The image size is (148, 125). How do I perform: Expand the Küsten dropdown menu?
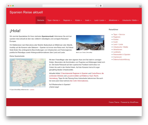click(x=78, y=20)
